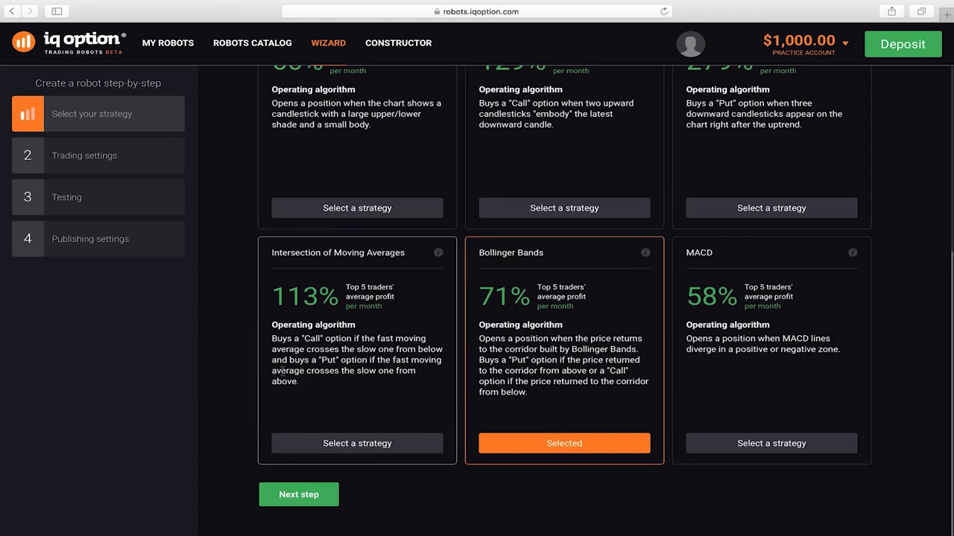Show all tabs in Safari

tap(921, 11)
